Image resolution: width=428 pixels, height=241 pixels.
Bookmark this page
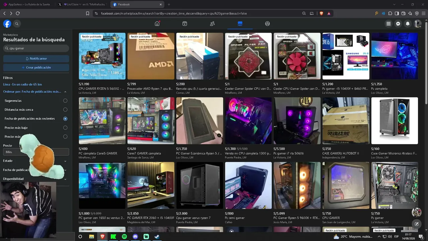[x=88, y=13]
